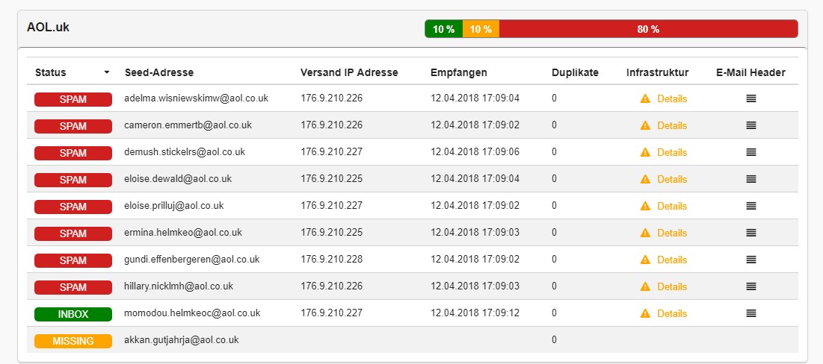Open the email header icon for adelma.wisniewskimw
Viewport: 823px width, 364px height.
pyautogui.click(x=750, y=98)
